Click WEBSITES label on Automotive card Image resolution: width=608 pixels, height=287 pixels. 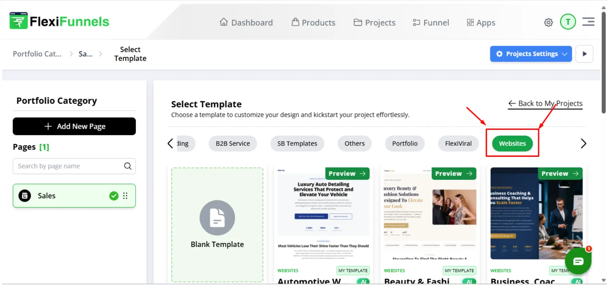click(x=288, y=270)
